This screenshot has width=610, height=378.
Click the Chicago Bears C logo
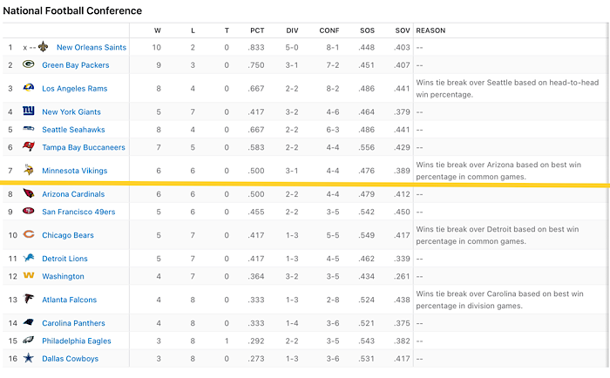pos(29,234)
